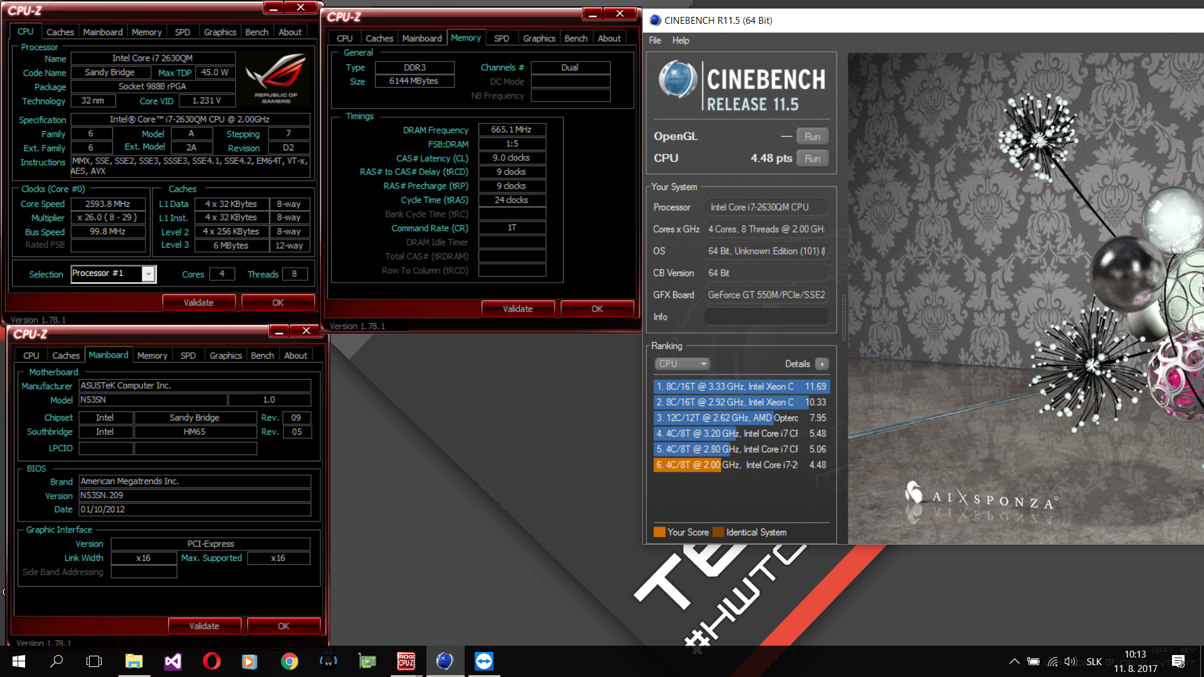This screenshot has width=1204, height=677.
Task: Click the ROG Republic of Gamers logo
Action: point(276,78)
